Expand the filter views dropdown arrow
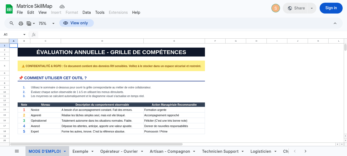This screenshot has height=156, width=347. tap(34, 23)
